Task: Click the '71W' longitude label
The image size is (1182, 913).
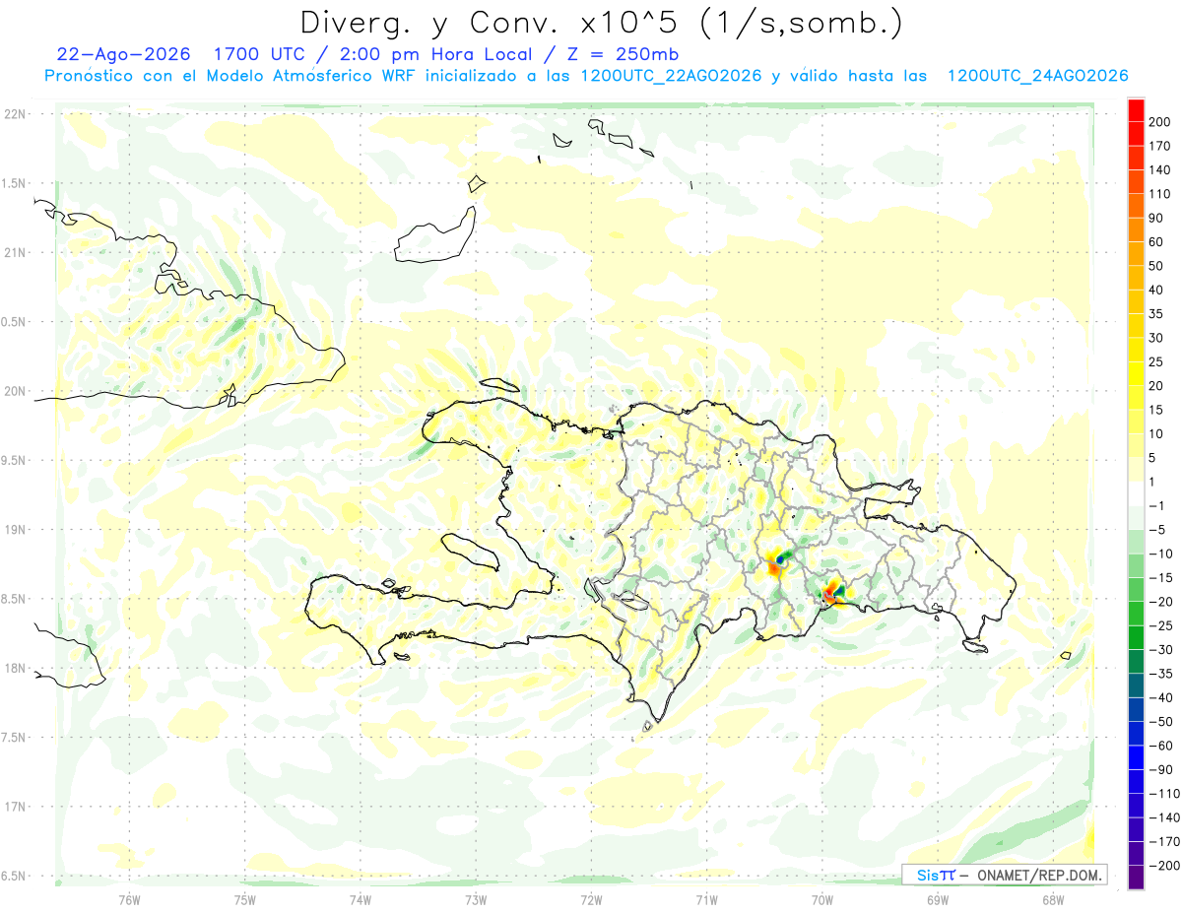Action: pos(706,899)
